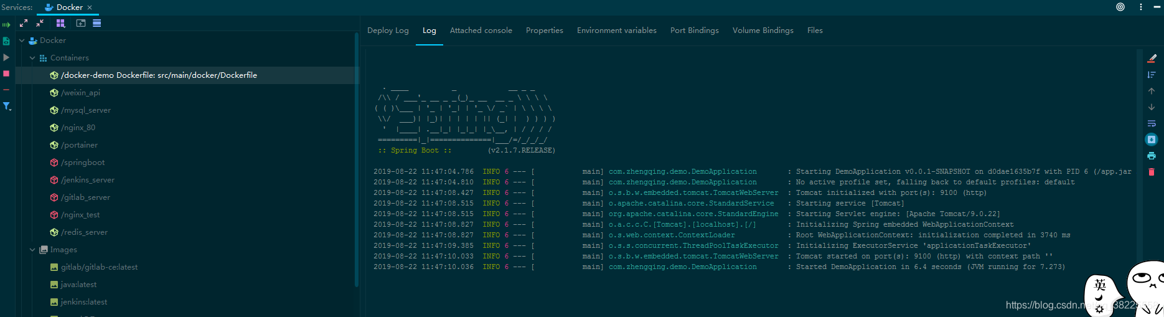Viewport: 1164px width, 317px height.
Task: Click the services tree vertical scrollbar
Action: (357, 161)
